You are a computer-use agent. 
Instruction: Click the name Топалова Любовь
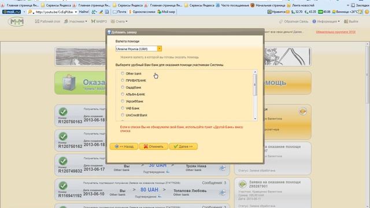coord(190,191)
